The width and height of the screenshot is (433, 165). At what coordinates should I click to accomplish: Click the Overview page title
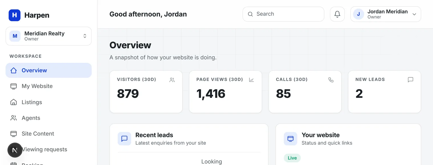130,45
